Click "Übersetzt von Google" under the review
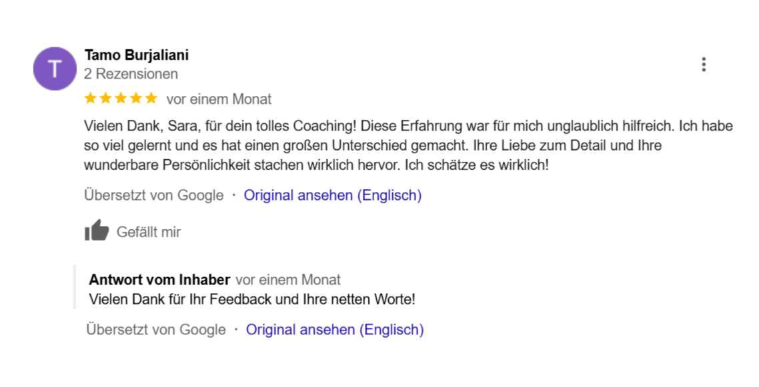Image resolution: width=759 pixels, height=387 pixels. click(x=153, y=195)
